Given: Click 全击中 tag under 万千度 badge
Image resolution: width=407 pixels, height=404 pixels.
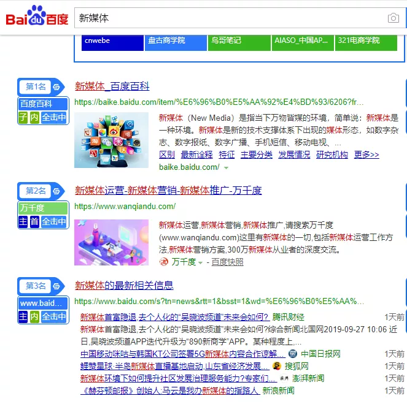Looking at the screenshot, I should 54,221.
